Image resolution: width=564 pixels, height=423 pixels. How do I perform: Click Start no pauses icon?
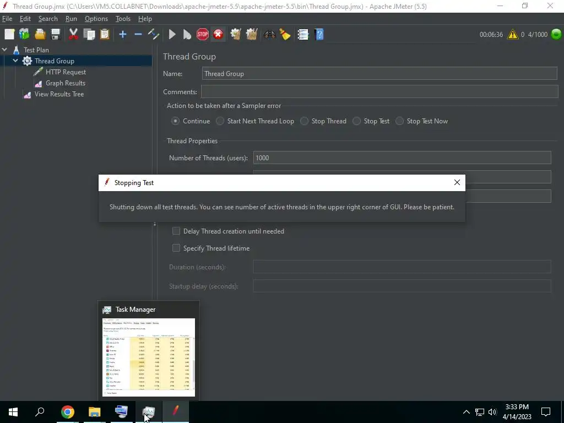point(187,34)
